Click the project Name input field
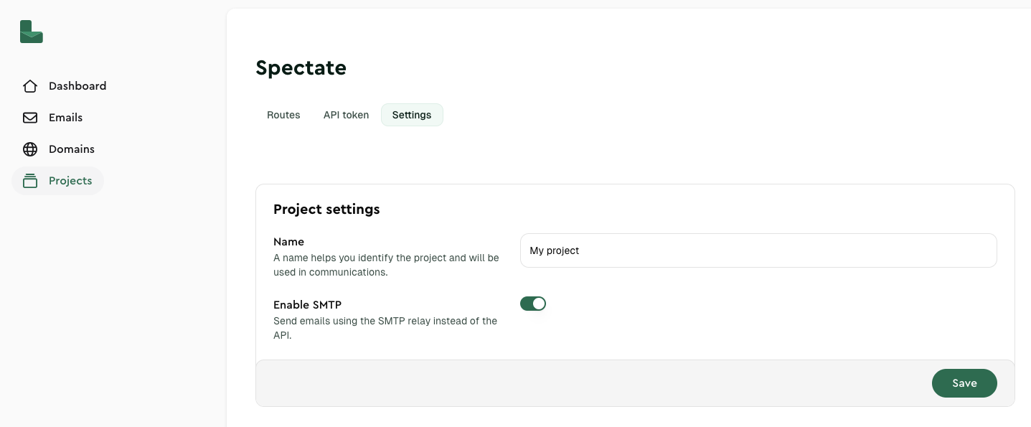The image size is (1031, 427). click(x=758, y=250)
